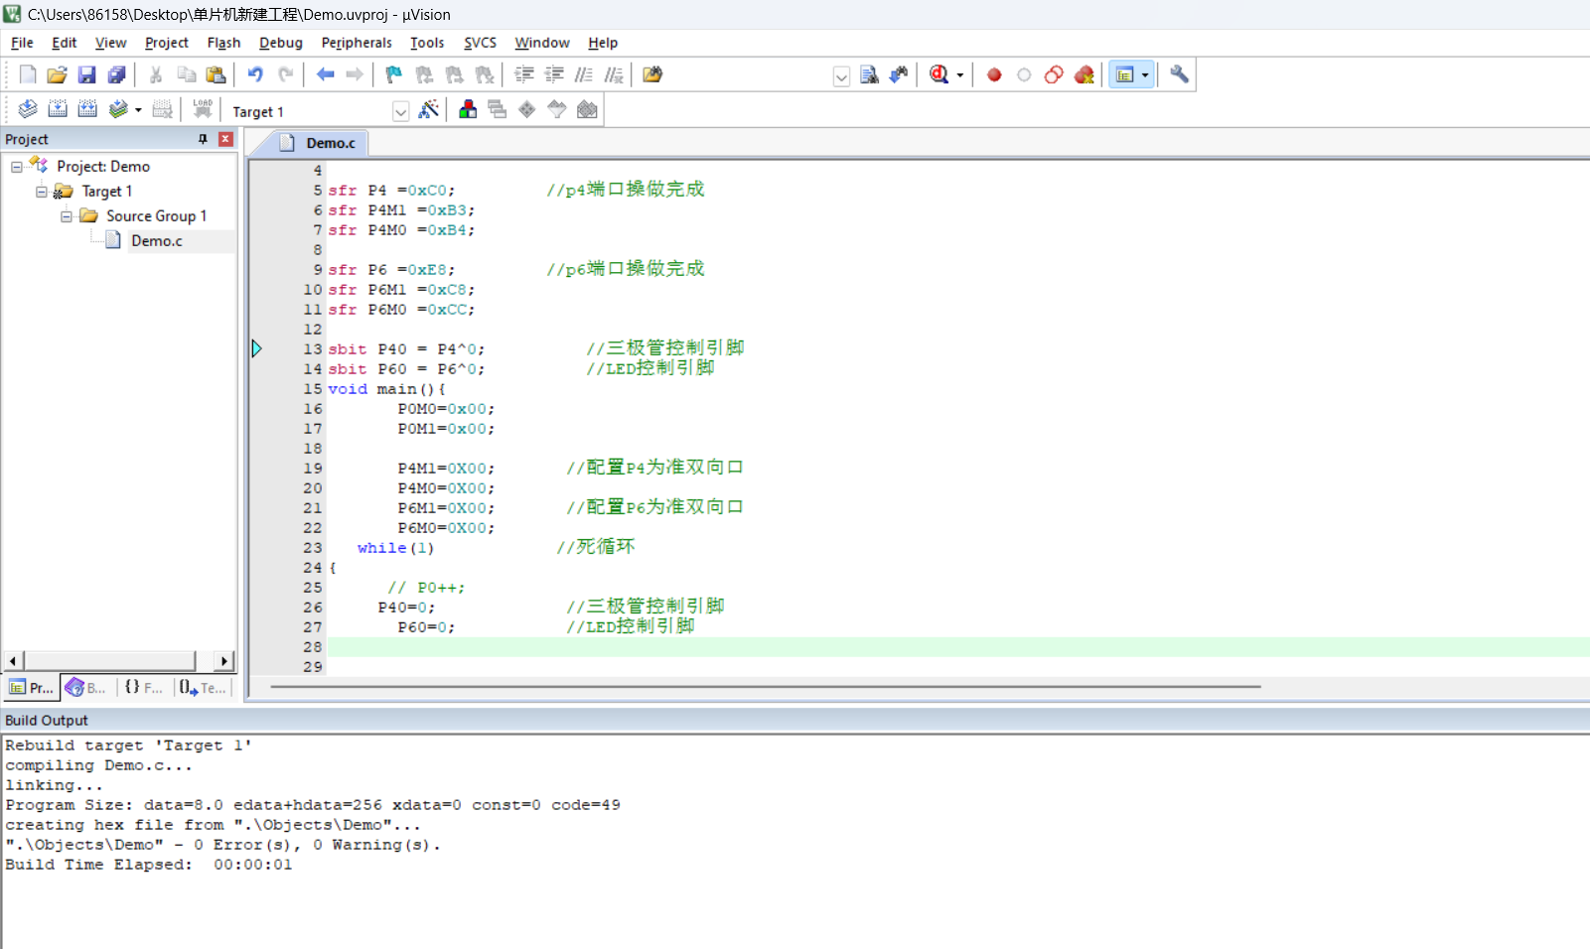
Task: Translate the current file icon
Action: click(x=28, y=109)
